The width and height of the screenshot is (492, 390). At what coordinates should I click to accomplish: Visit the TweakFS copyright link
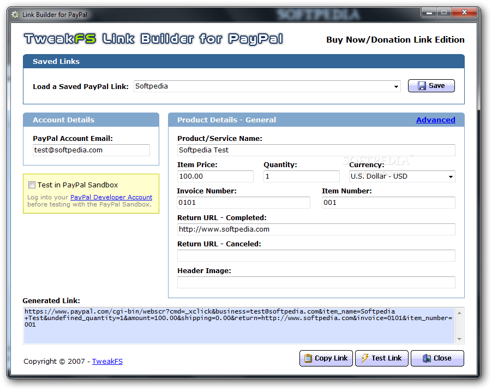coord(107,362)
